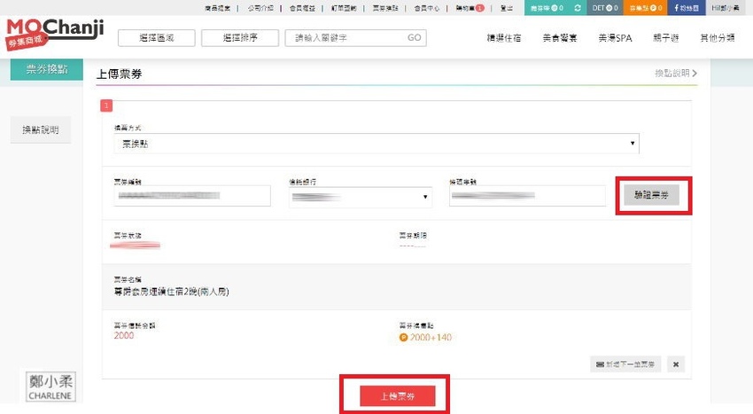This screenshot has height=414, width=753.
Task: Open 換點說明 link at top right
Action: pyautogui.click(x=675, y=74)
